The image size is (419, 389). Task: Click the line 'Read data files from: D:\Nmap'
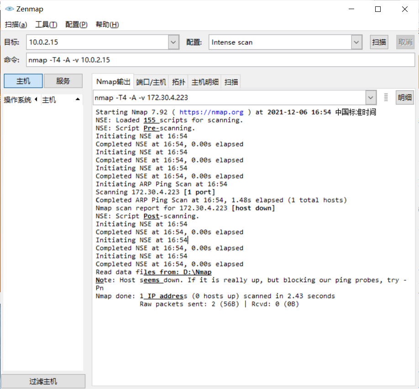[154, 272]
